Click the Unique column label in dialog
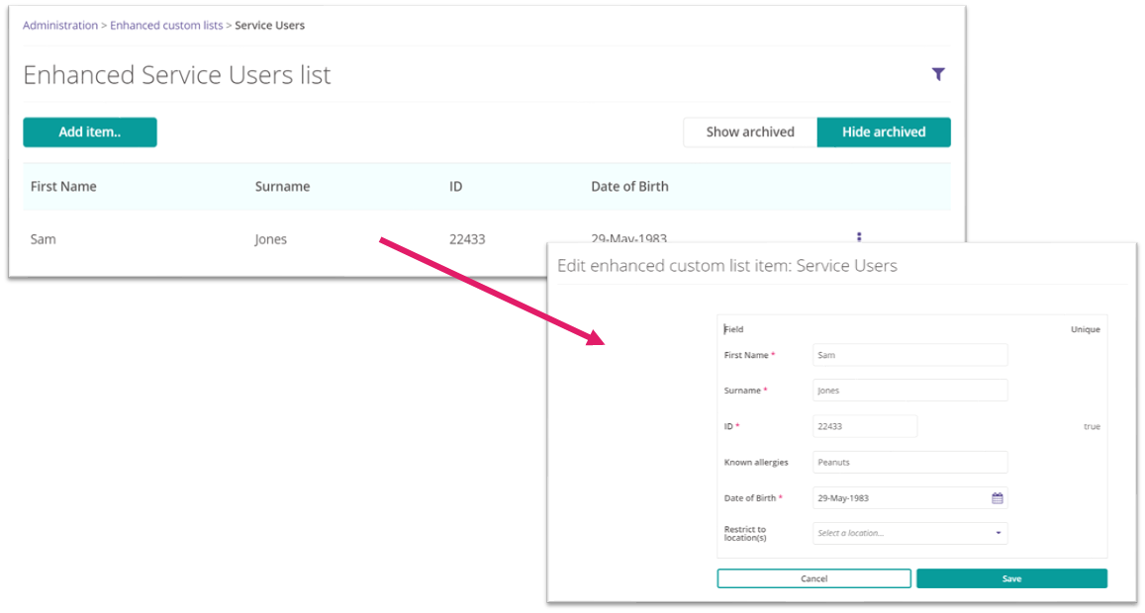1145x613 pixels. click(x=1085, y=330)
